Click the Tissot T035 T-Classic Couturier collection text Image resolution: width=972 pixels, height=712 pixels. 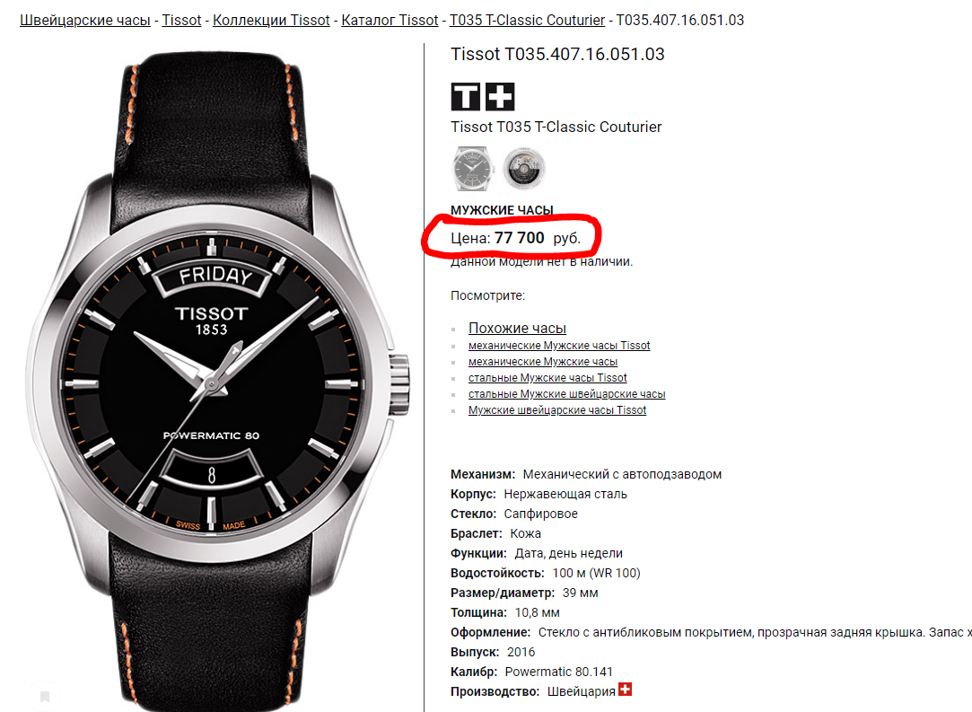pos(556,127)
